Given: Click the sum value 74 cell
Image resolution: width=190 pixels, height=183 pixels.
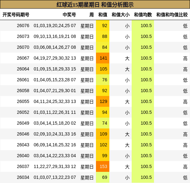Looking at the screenshot, I should [x=103, y=123].
